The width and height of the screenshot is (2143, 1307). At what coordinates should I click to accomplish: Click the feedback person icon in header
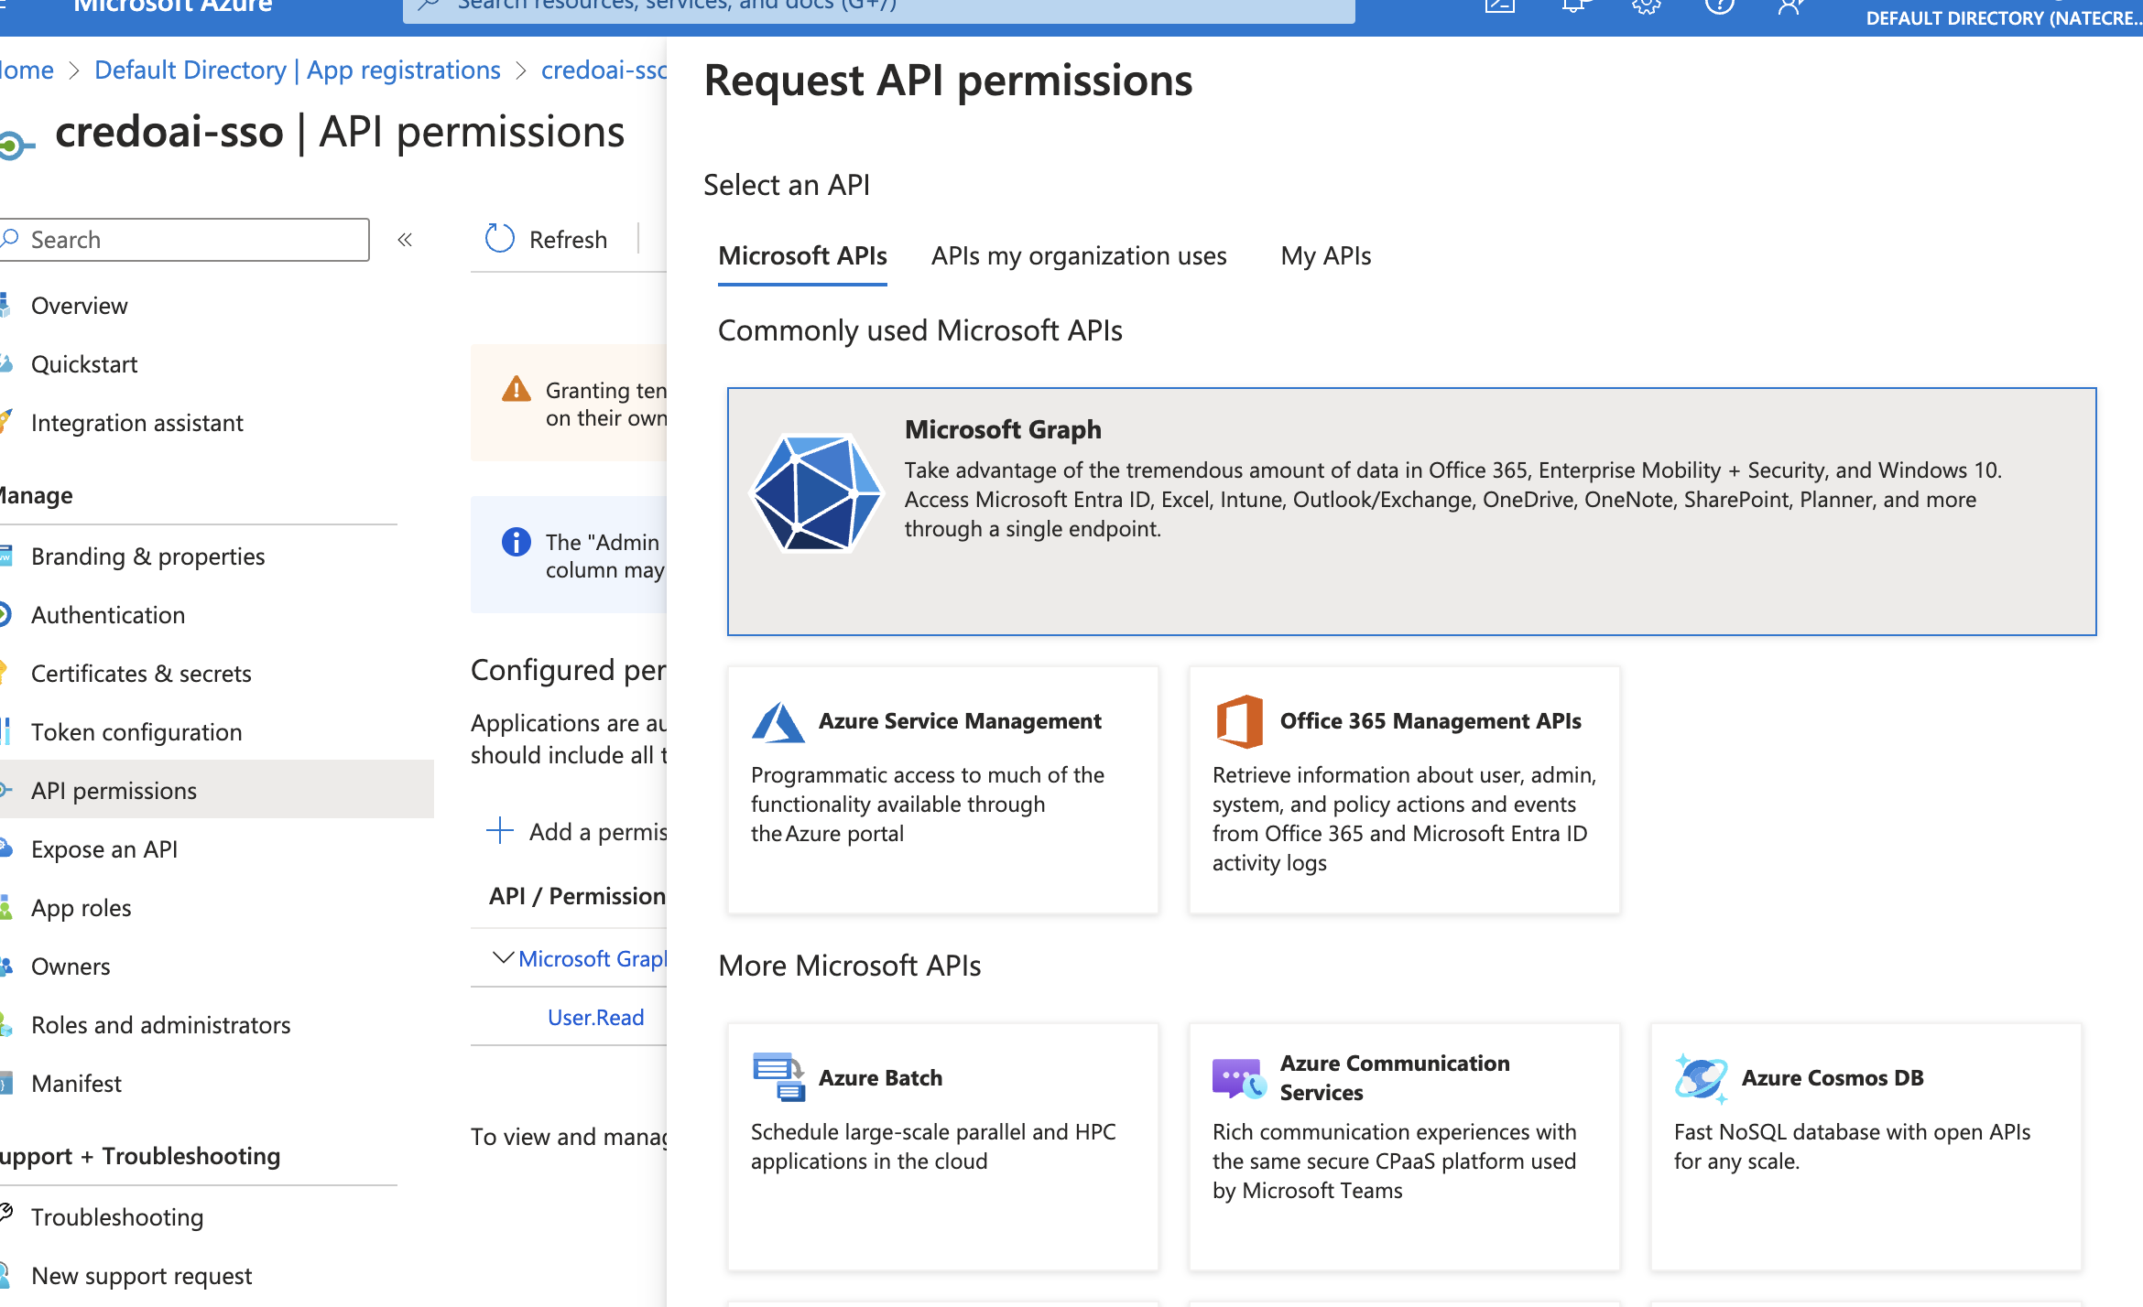click(x=1791, y=5)
